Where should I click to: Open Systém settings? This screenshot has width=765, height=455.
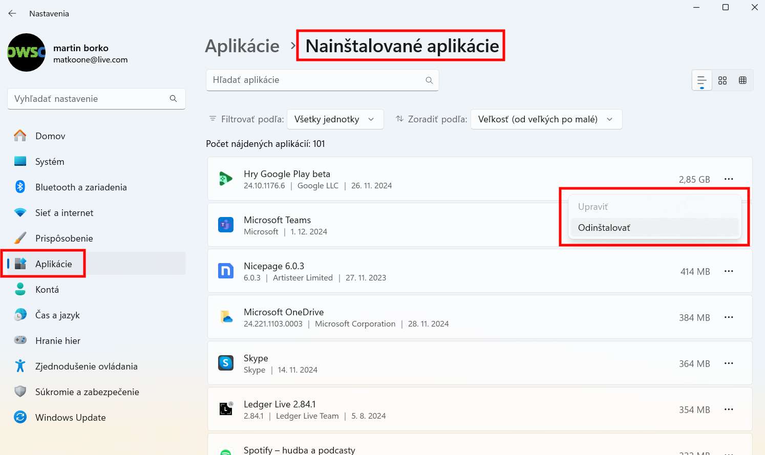pyautogui.click(x=96, y=162)
